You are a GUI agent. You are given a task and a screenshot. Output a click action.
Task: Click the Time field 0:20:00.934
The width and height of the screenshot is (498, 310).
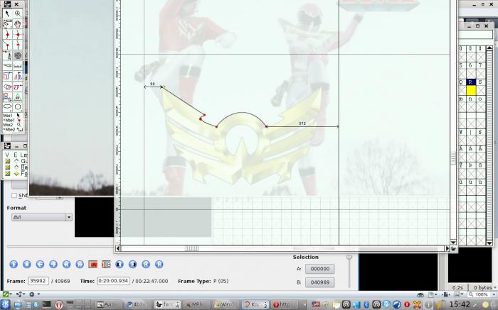[113, 281]
